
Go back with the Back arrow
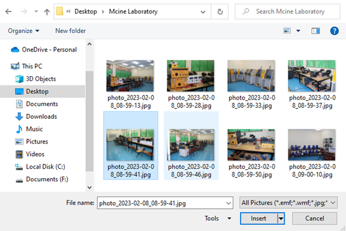pos(8,11)
